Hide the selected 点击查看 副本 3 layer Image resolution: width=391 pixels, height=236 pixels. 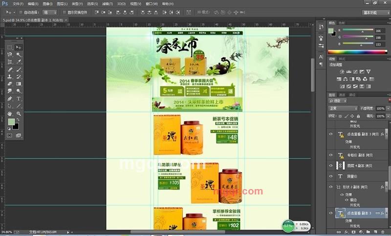pos(331,213)
